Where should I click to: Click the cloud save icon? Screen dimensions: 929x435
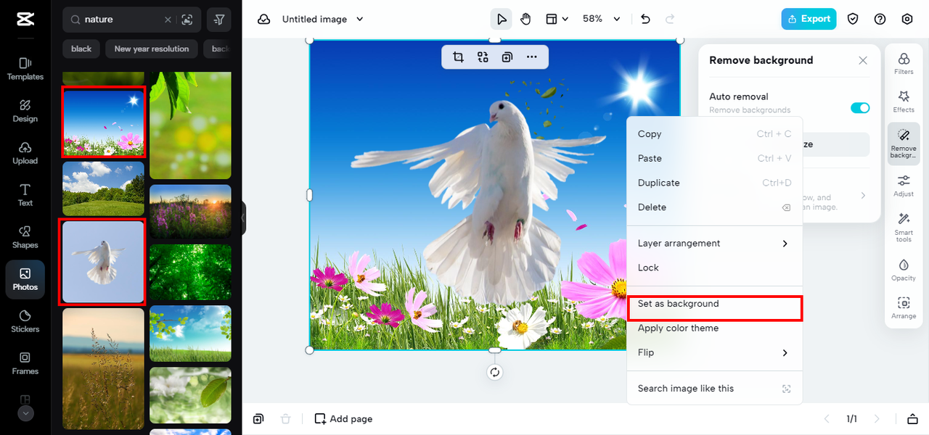(263, 20)
